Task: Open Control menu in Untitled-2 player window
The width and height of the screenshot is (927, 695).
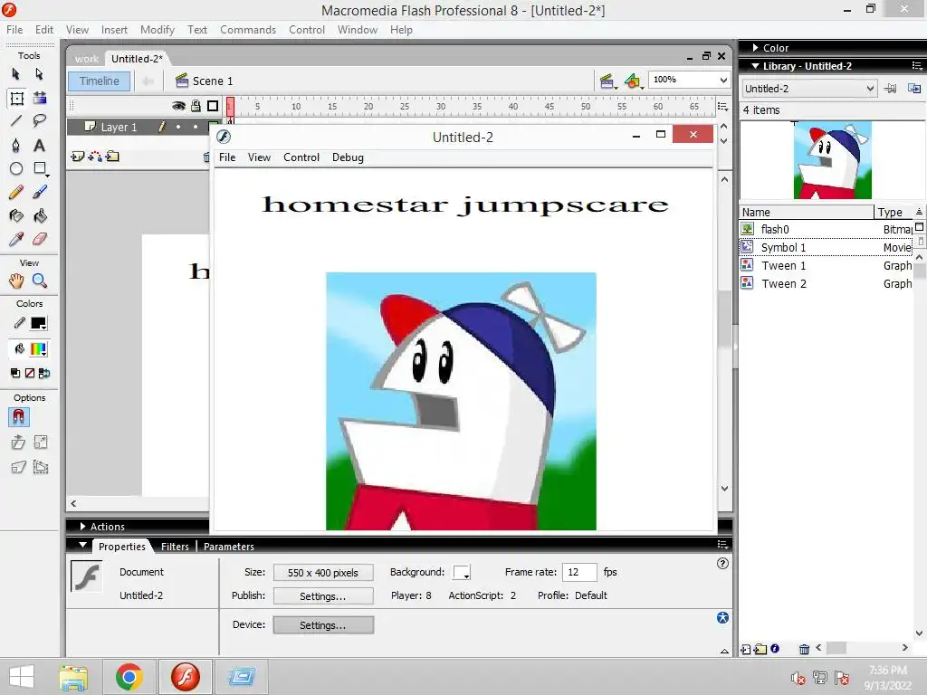Action: coord(301,157)
